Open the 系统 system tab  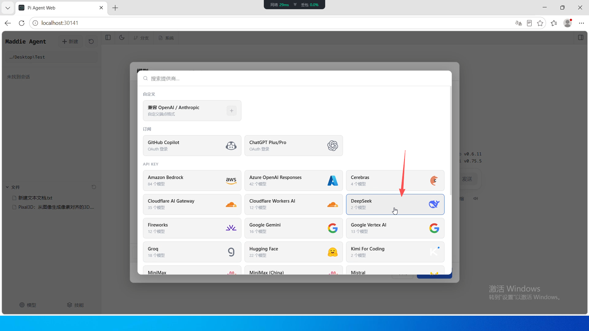pyautogui.click(x=166, y=38)
